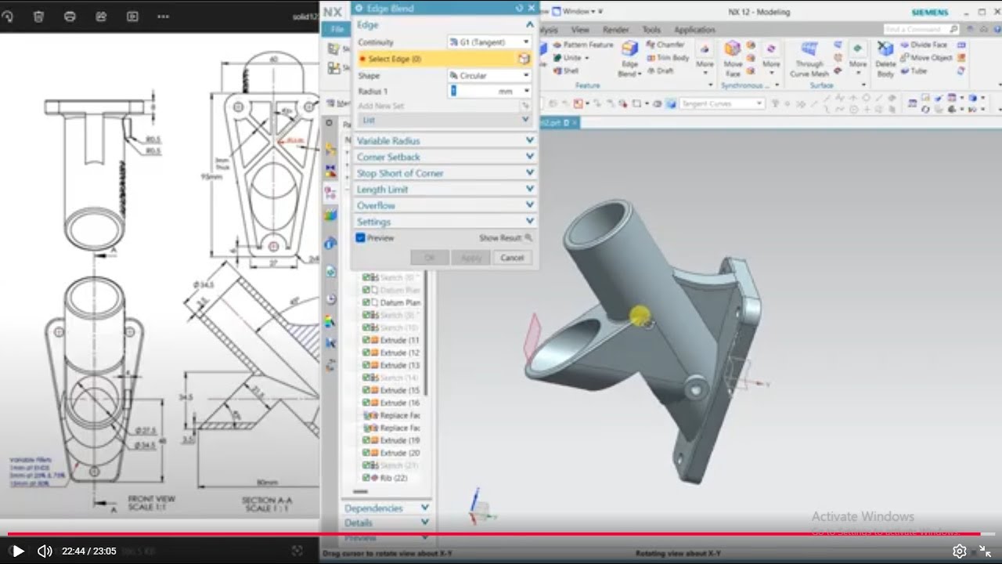1002x564 pixels.
Task: Click the delete trash icon in photo viewer
Action: coord(38,16)
